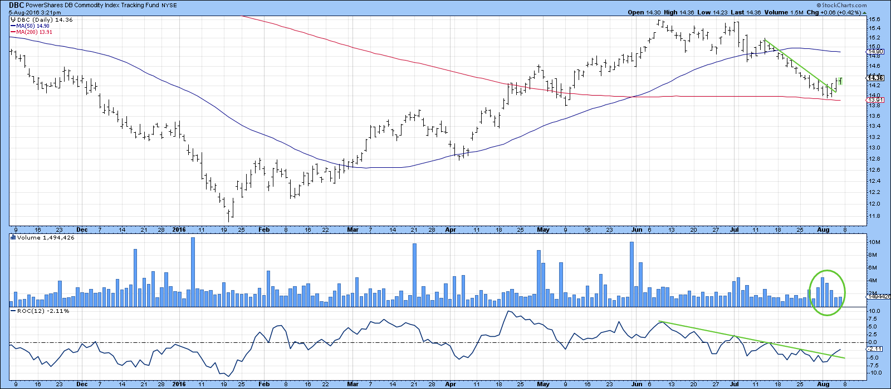Image resolution: width=891 pixels, height=389 pixels.
Task: Click the Open 14.30 quote value
Action: pyautogui.click(x=643, y=12)
